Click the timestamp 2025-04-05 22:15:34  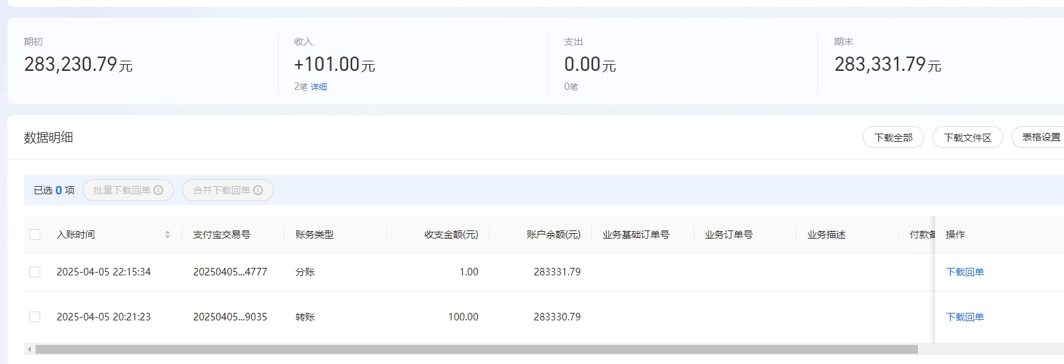104,272
